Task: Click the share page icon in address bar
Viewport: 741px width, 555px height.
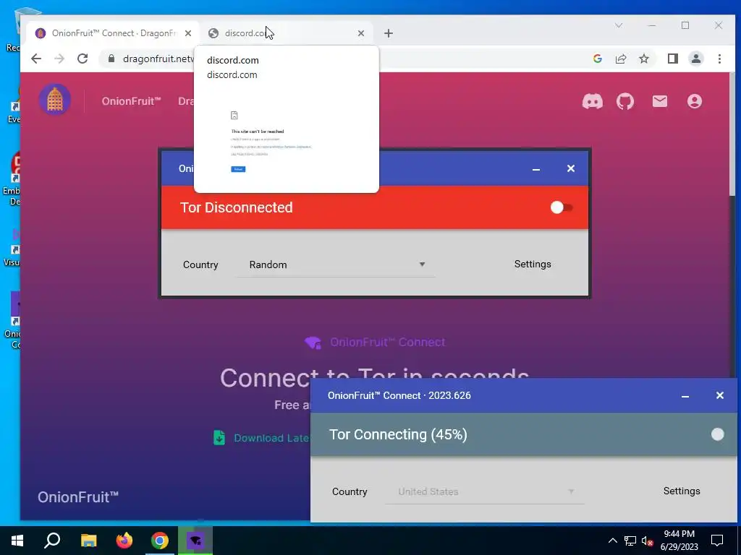Action: pyautogui.click(x=620, y=59)
